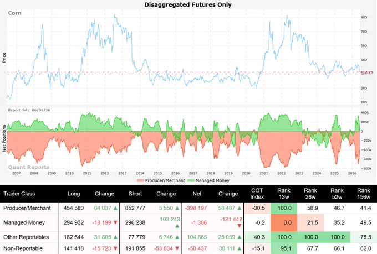
Task: Click the Net column header
Action: [x=197, y=194]
